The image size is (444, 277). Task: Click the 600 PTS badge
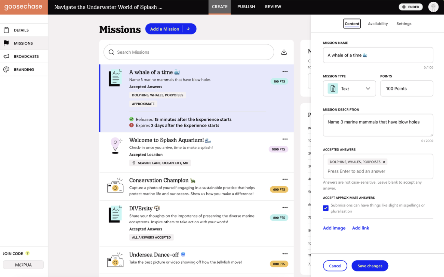(x=279, y=189)
